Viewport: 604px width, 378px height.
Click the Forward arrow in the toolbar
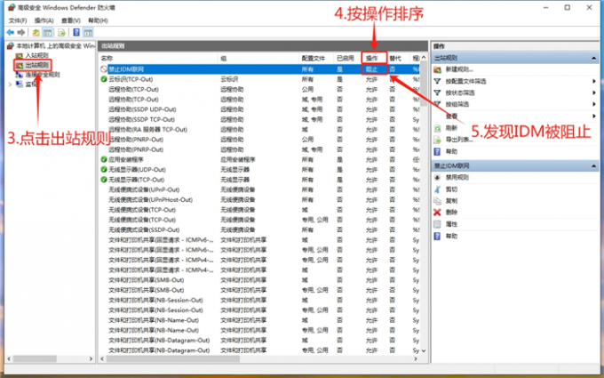click(21, 32)
